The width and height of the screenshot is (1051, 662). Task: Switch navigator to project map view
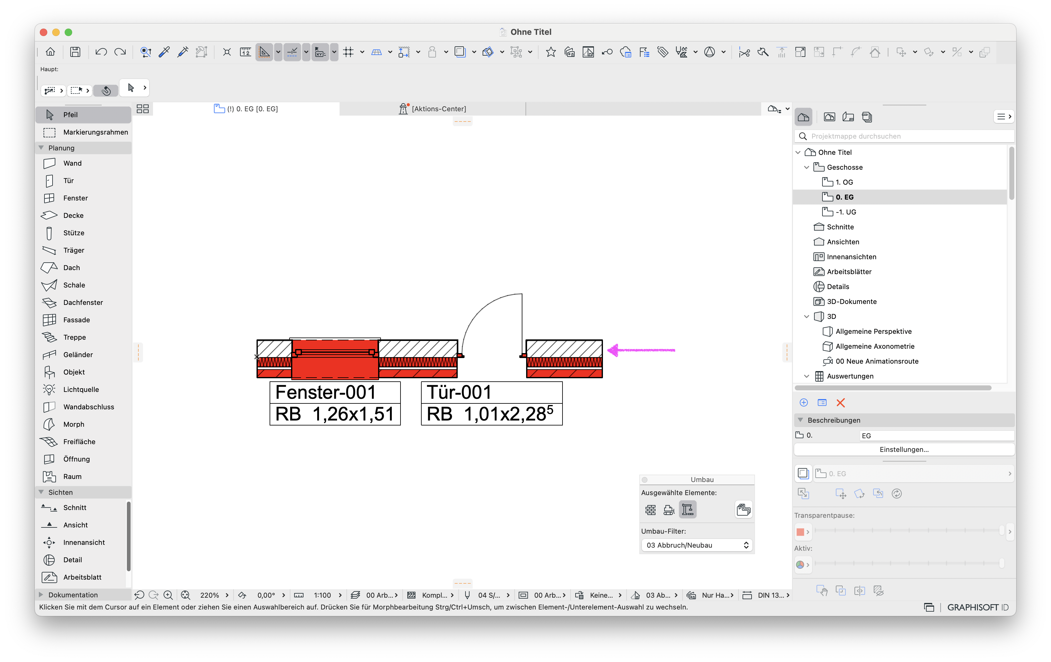pos(803,117)
